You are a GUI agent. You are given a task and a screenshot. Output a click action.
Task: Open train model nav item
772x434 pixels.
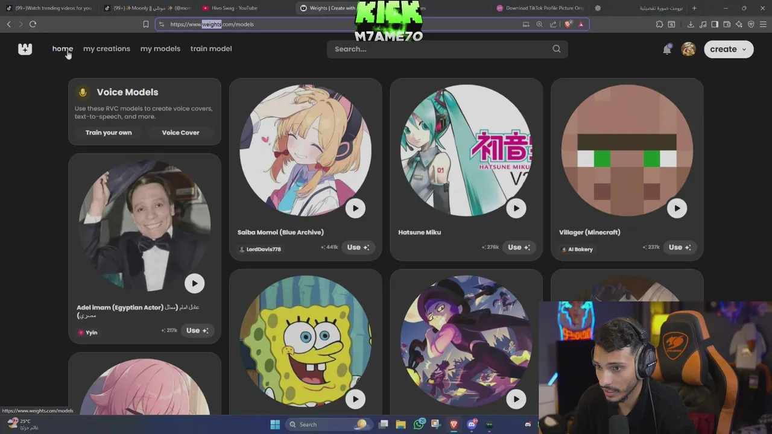(x=211, y=49)
